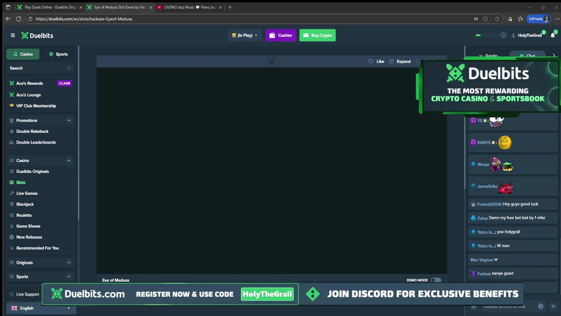Refresh the browser page

pos(18,19)
